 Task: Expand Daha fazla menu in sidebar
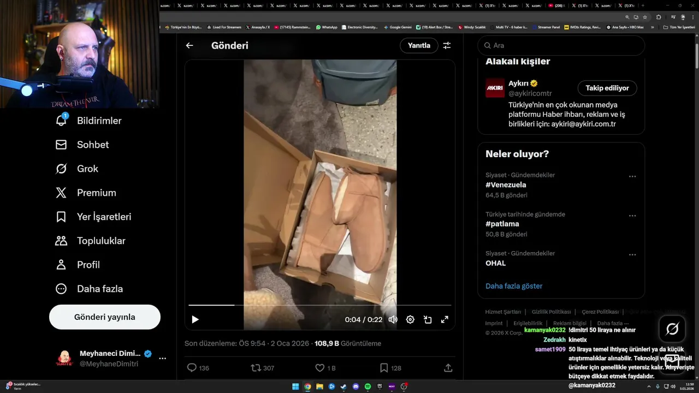(x=89, y=289)
